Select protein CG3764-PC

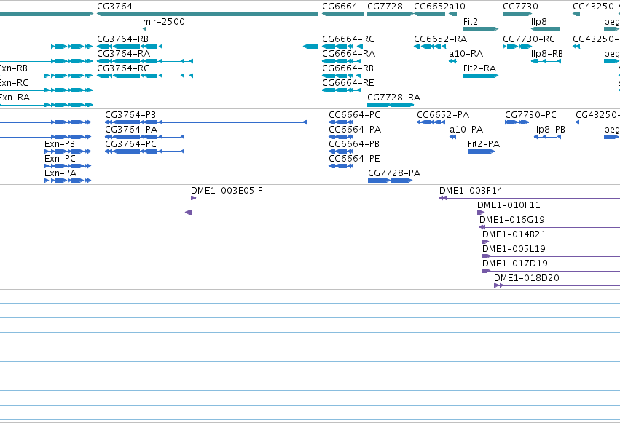145,151
